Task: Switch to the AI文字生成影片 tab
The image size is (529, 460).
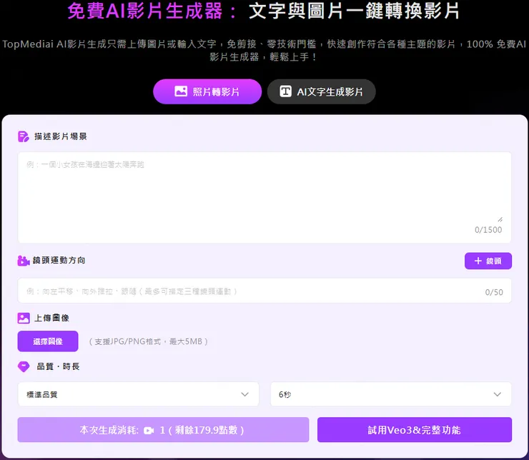Action: (321, 91)
